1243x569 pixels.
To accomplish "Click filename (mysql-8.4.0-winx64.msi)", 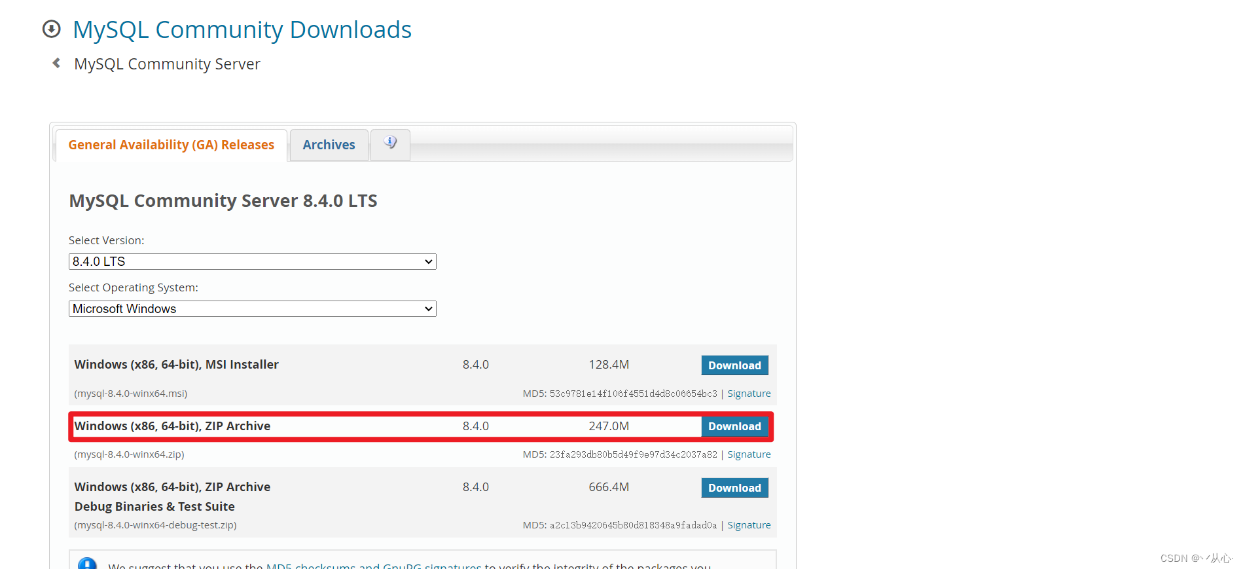I will (131, 394).
